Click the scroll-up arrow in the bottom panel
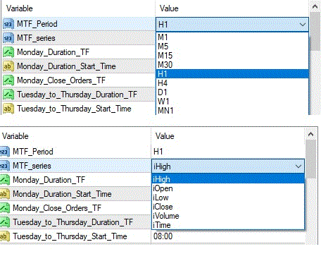 tap(310, 134)
